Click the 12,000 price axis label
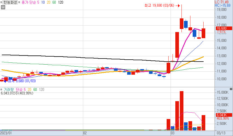The height and width of the screenshot is (136, 233). point(222,64)
